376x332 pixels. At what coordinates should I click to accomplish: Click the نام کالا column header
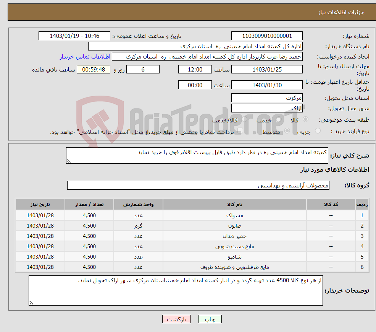[x=234, y=204]
